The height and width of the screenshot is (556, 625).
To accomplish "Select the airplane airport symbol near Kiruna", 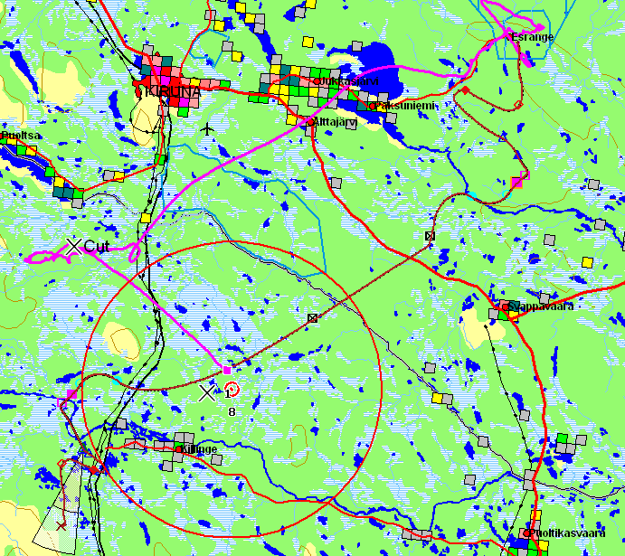I will (x=209, y=128).
